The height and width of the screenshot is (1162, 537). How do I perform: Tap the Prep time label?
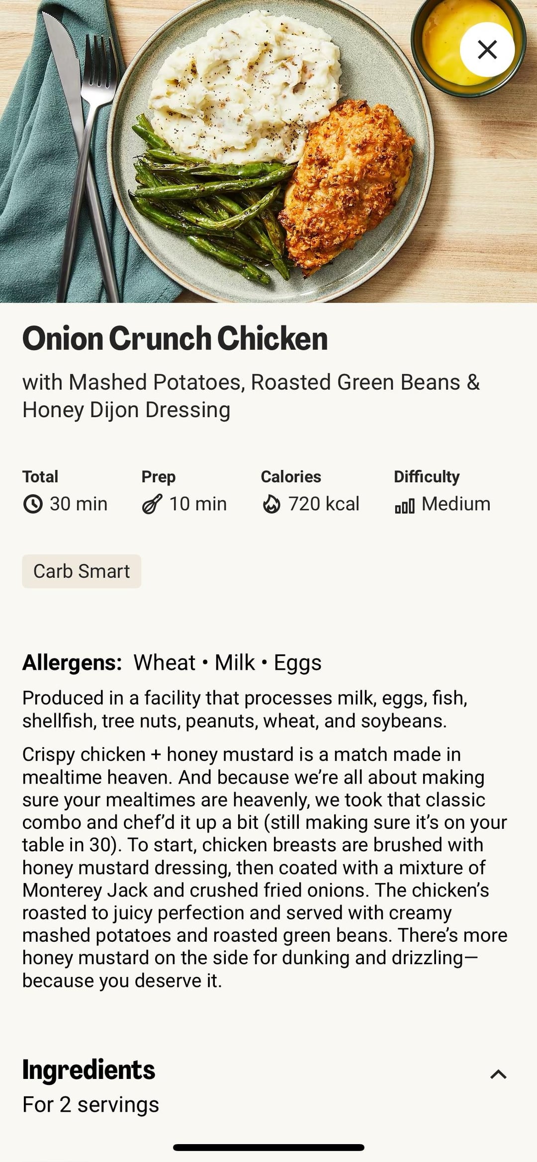click(x=159, y=476)
